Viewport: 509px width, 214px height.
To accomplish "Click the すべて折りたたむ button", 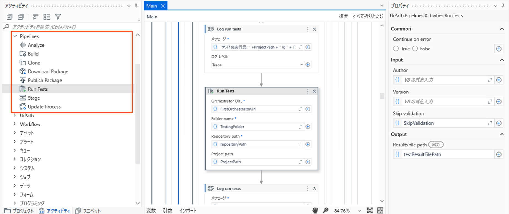I will pyautogui.click(x=368, y=17).
